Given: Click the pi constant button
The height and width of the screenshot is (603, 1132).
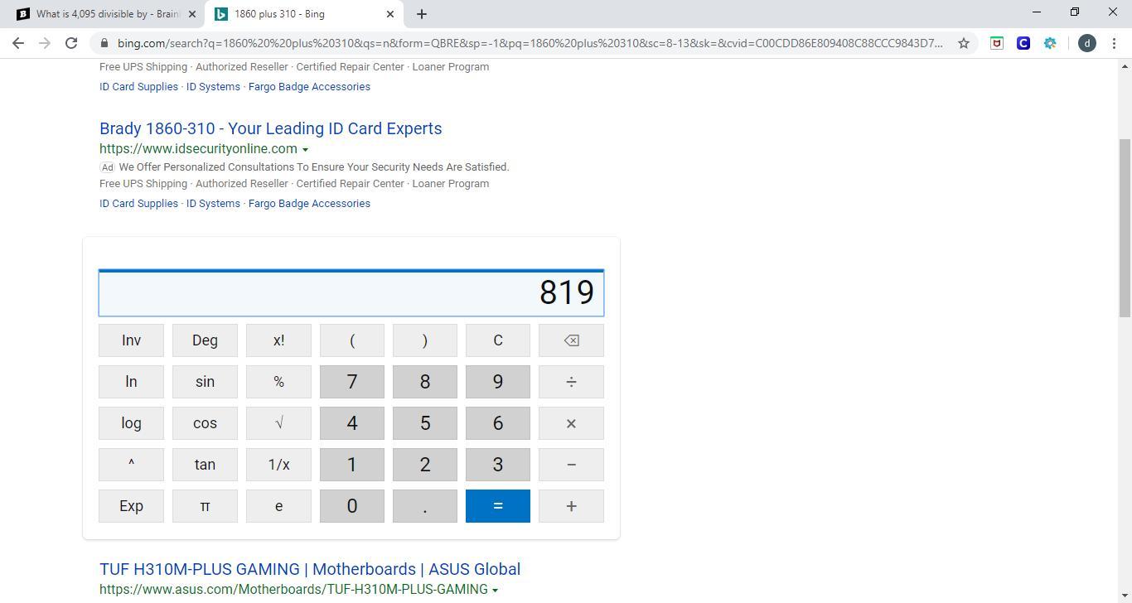Looking at the screenshot, I should click(x=205, y=506).
